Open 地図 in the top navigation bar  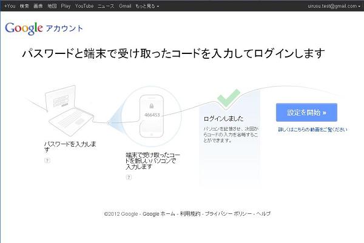[52, 6]
